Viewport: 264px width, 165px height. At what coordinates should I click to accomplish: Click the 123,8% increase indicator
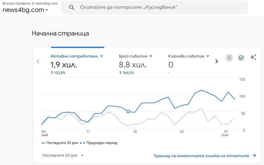(58, 73)
